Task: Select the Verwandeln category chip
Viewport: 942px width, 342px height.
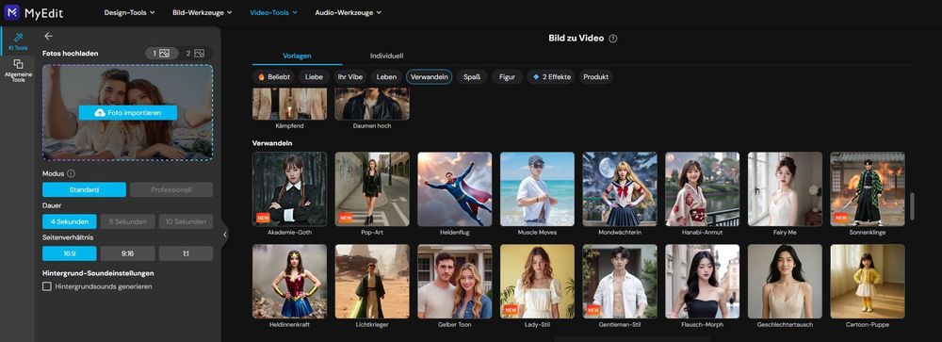Action: 429,77
